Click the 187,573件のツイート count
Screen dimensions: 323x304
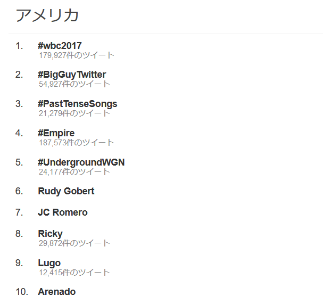[x=77, y=143]
